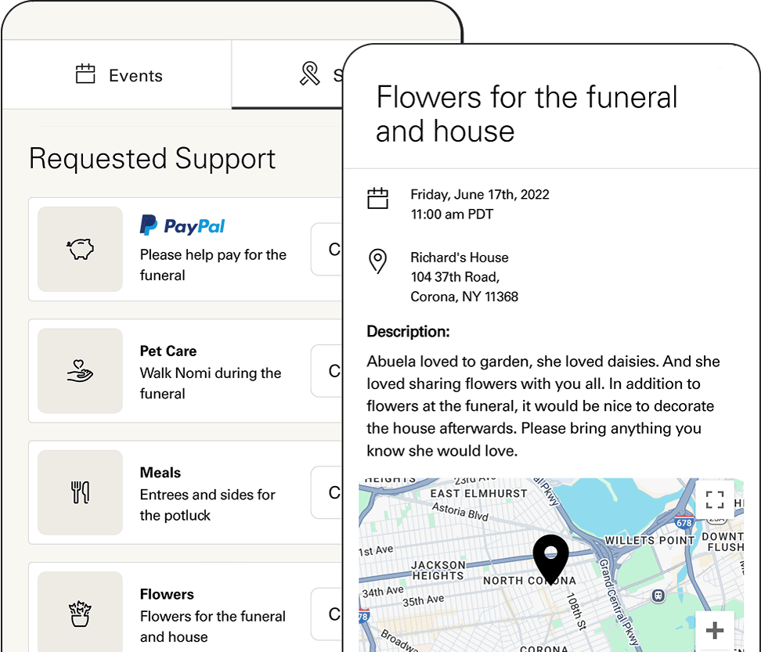Click the 'Meals' heading
761x652 pixels.
[160, 473]
